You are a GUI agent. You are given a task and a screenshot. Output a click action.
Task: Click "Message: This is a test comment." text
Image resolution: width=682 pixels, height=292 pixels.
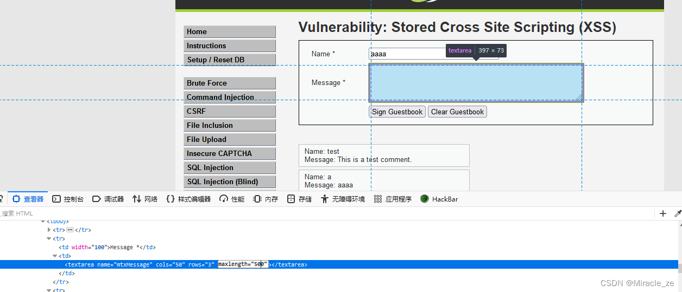click(358, 160)
